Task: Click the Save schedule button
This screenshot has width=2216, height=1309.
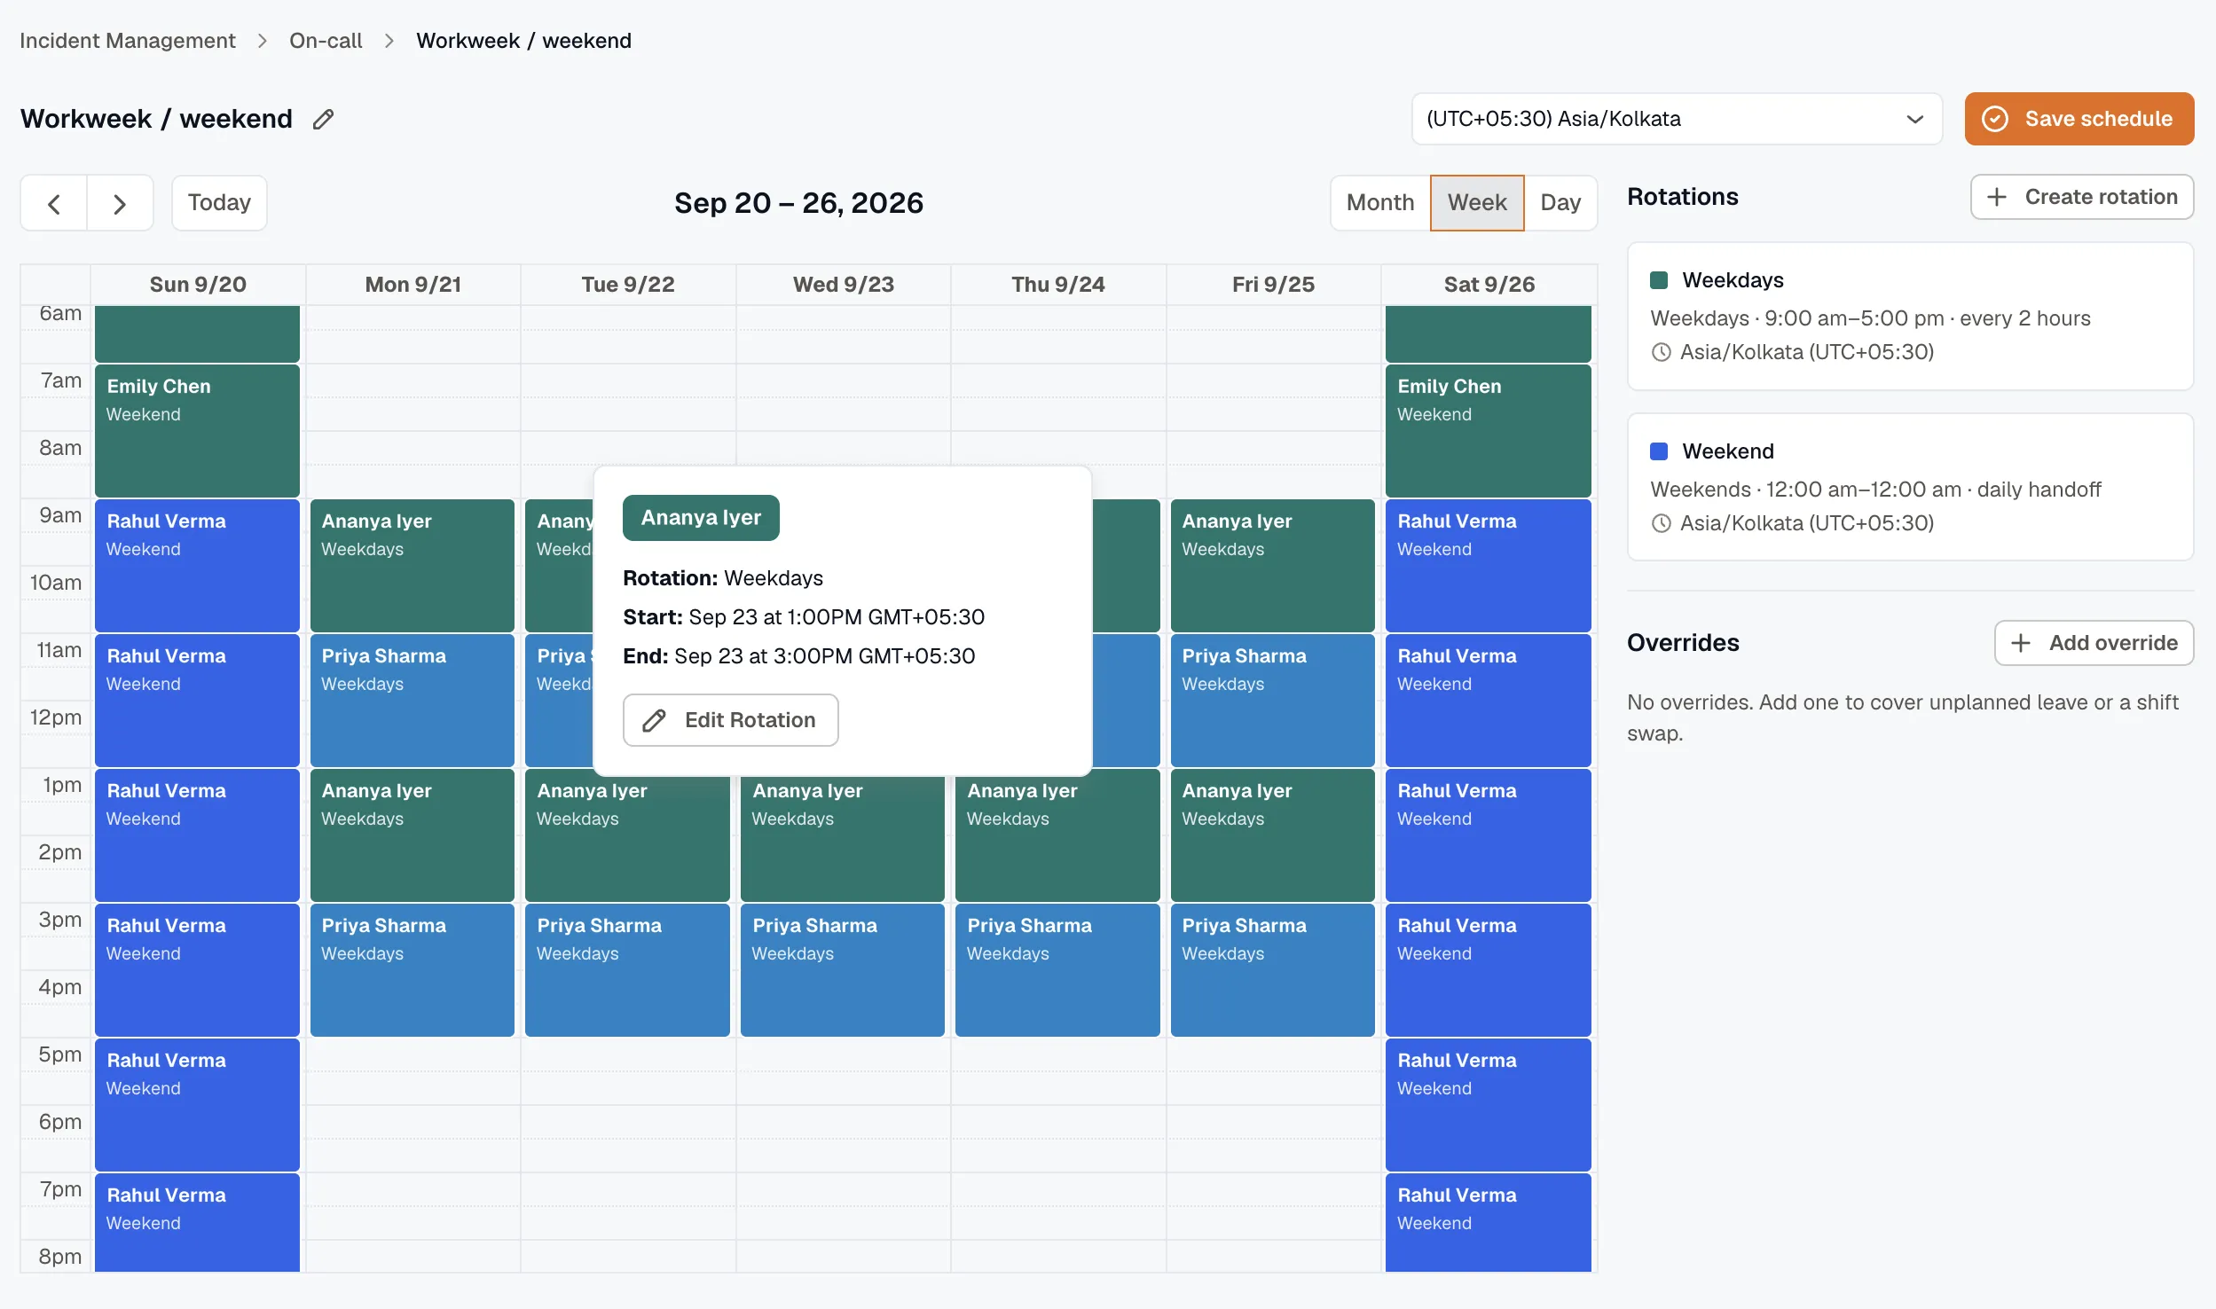Action: click(x=2078, y=119)
